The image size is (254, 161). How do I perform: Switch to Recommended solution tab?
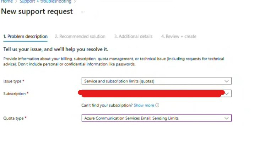[80, 37]
